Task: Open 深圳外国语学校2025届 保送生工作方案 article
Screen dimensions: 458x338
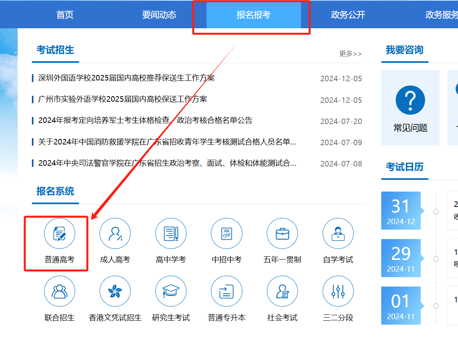Action: tap(126, 78)
